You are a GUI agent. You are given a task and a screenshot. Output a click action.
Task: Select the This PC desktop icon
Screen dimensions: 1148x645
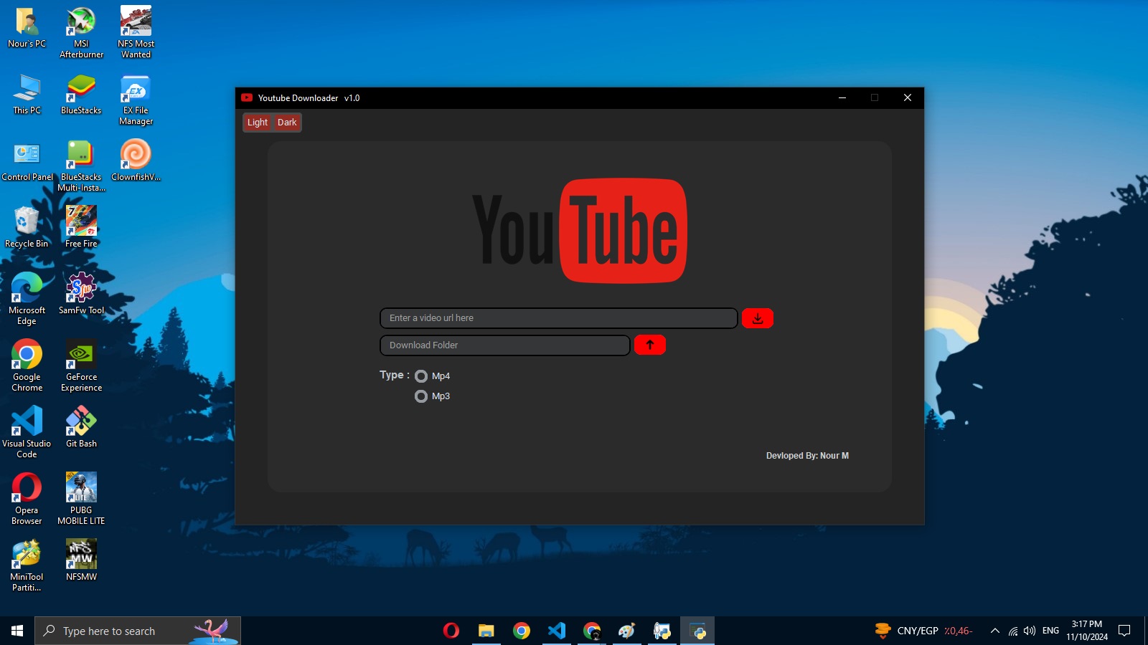coord(27,95)
